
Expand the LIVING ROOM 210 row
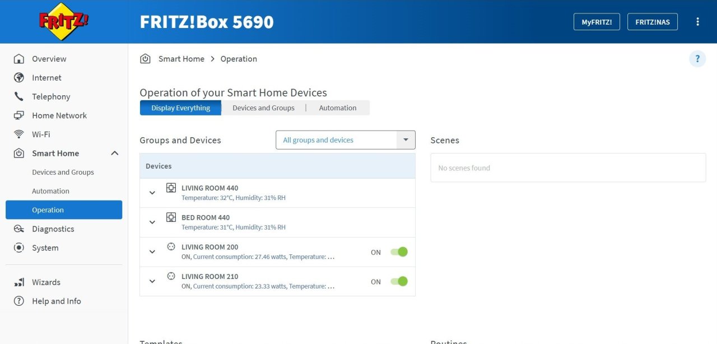point(152,281)
